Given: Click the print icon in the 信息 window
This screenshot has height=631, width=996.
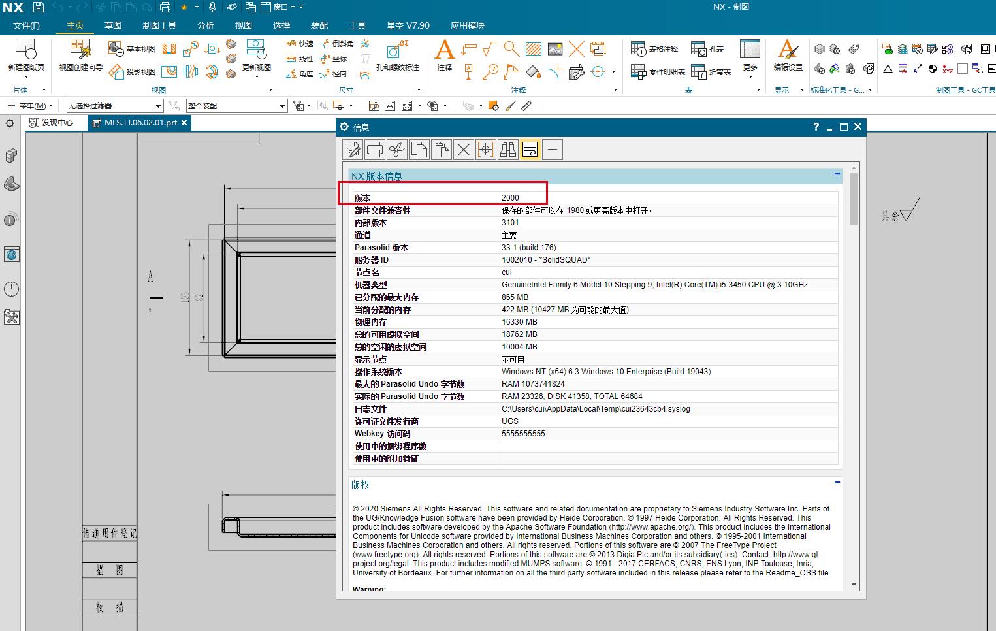Looking at the screenshot, I should tap(375, 150).
